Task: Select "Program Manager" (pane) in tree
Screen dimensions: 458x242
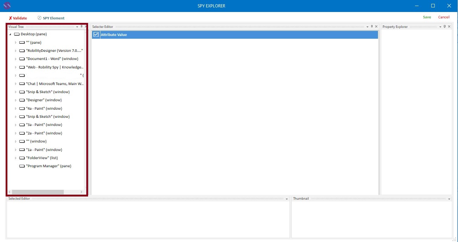Action: (49, 166)
